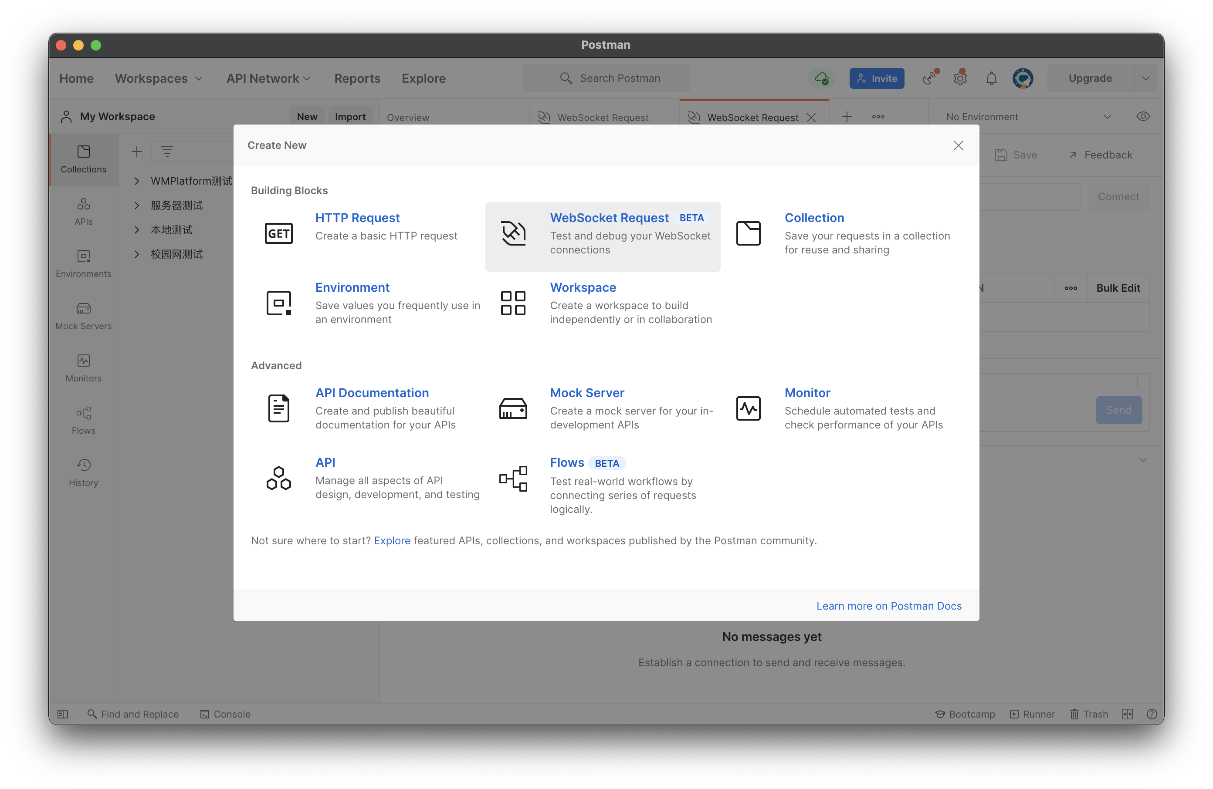Close the active WebSocket Request tab
The image size is (1213, 789).
tap(811, 118)
